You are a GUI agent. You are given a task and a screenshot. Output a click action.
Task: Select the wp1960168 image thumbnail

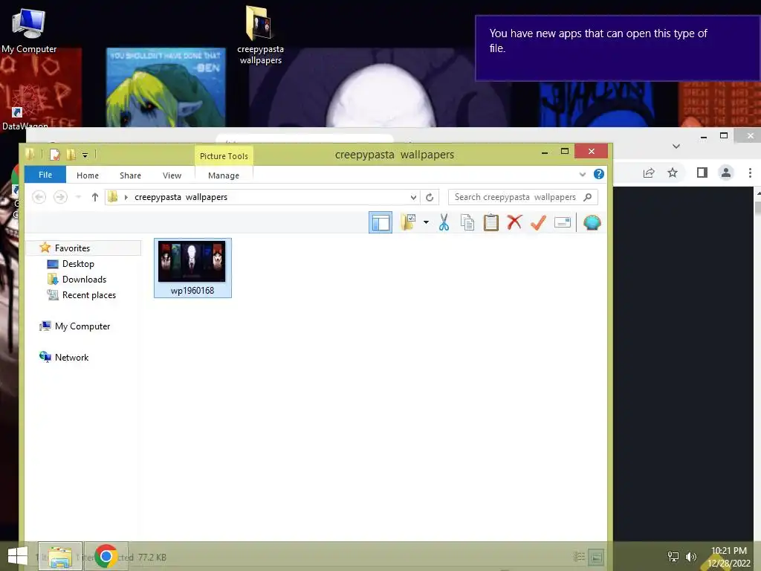tap(192, 261)
